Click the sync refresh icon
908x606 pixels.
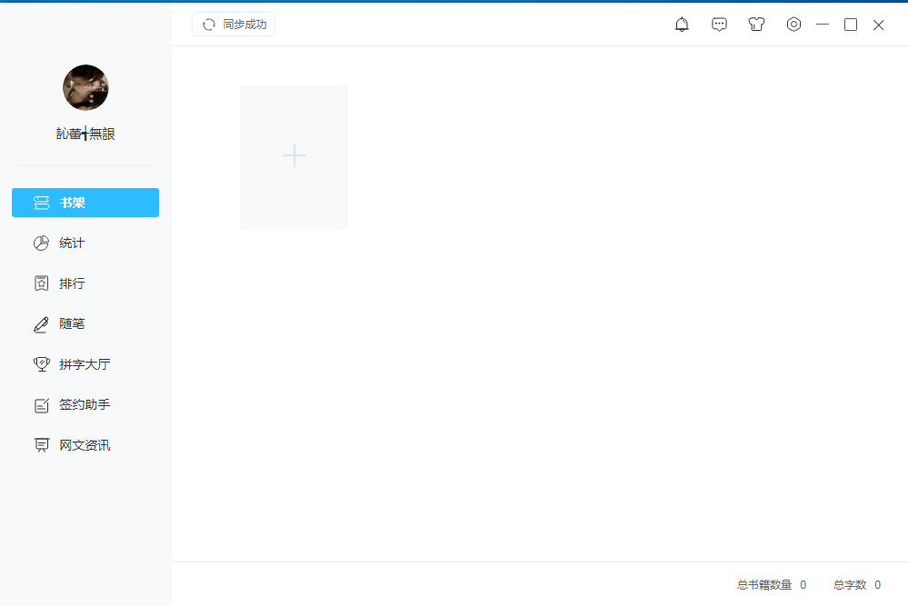coord(208,25)
